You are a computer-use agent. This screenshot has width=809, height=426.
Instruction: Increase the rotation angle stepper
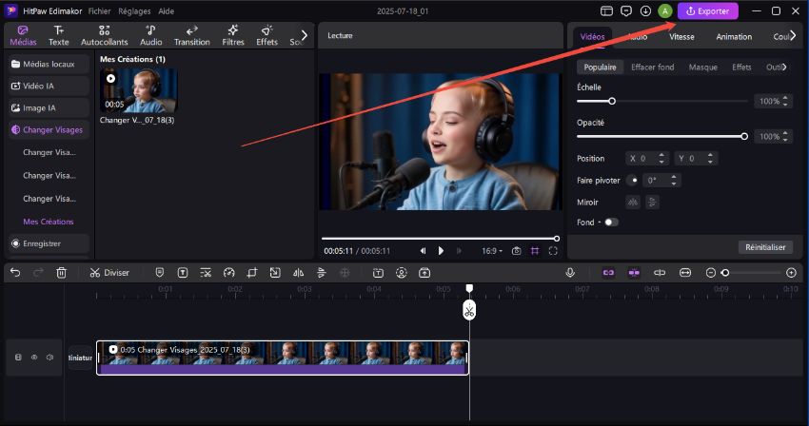coord(673,177)
